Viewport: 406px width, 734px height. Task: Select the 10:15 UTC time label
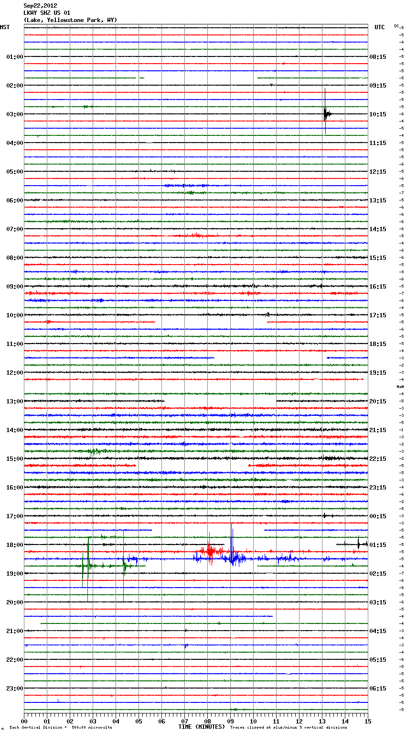pos(378,114)
